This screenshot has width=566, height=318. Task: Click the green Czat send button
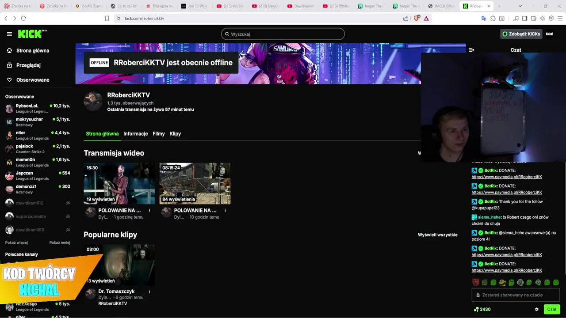click(552, 309)
